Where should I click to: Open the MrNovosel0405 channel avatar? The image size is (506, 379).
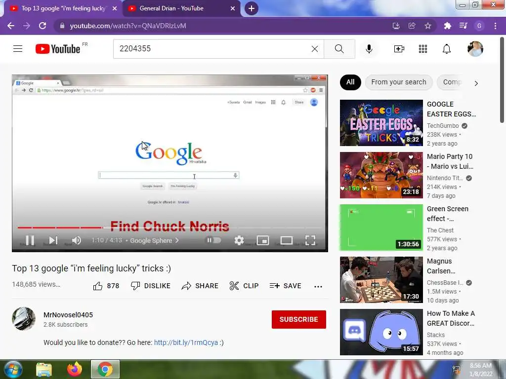tap(24, 319)
